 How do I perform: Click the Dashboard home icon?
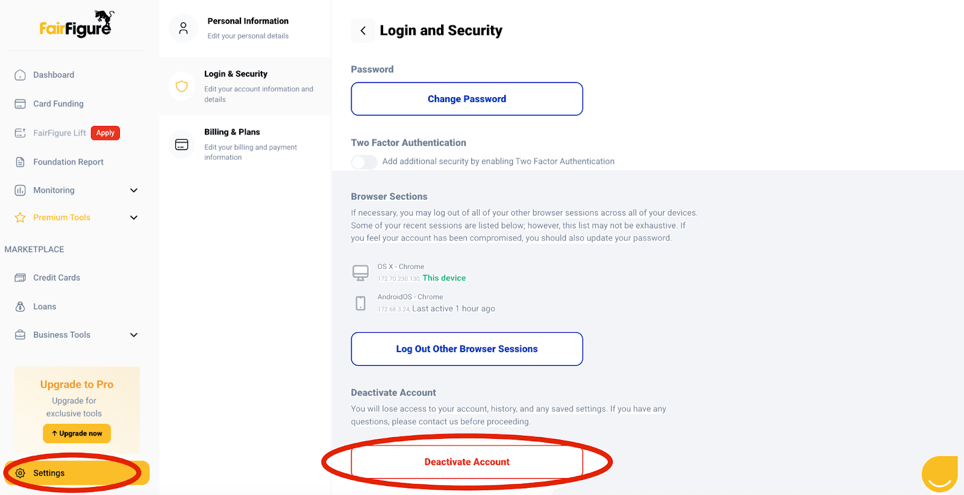pos(20,75)
